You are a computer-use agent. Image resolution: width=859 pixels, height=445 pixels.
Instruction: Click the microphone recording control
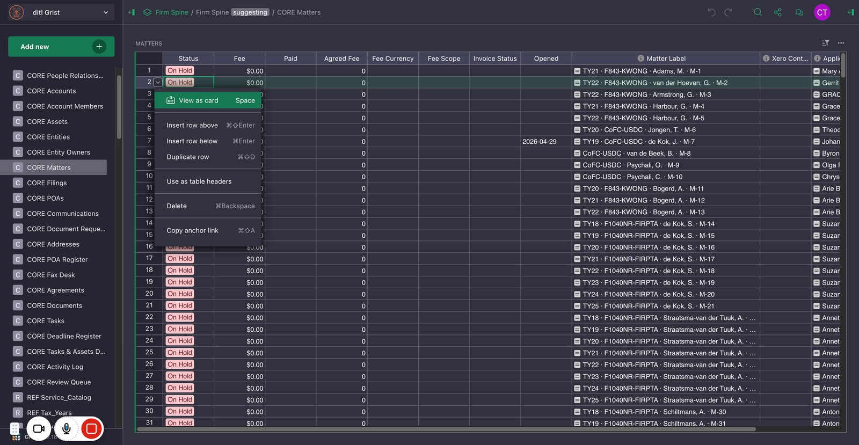tap(66, 428)
